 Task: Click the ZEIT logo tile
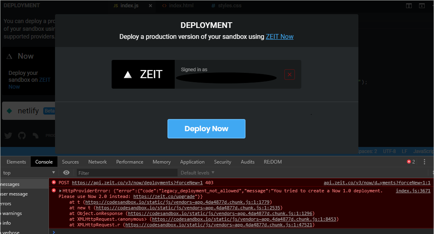143,74
